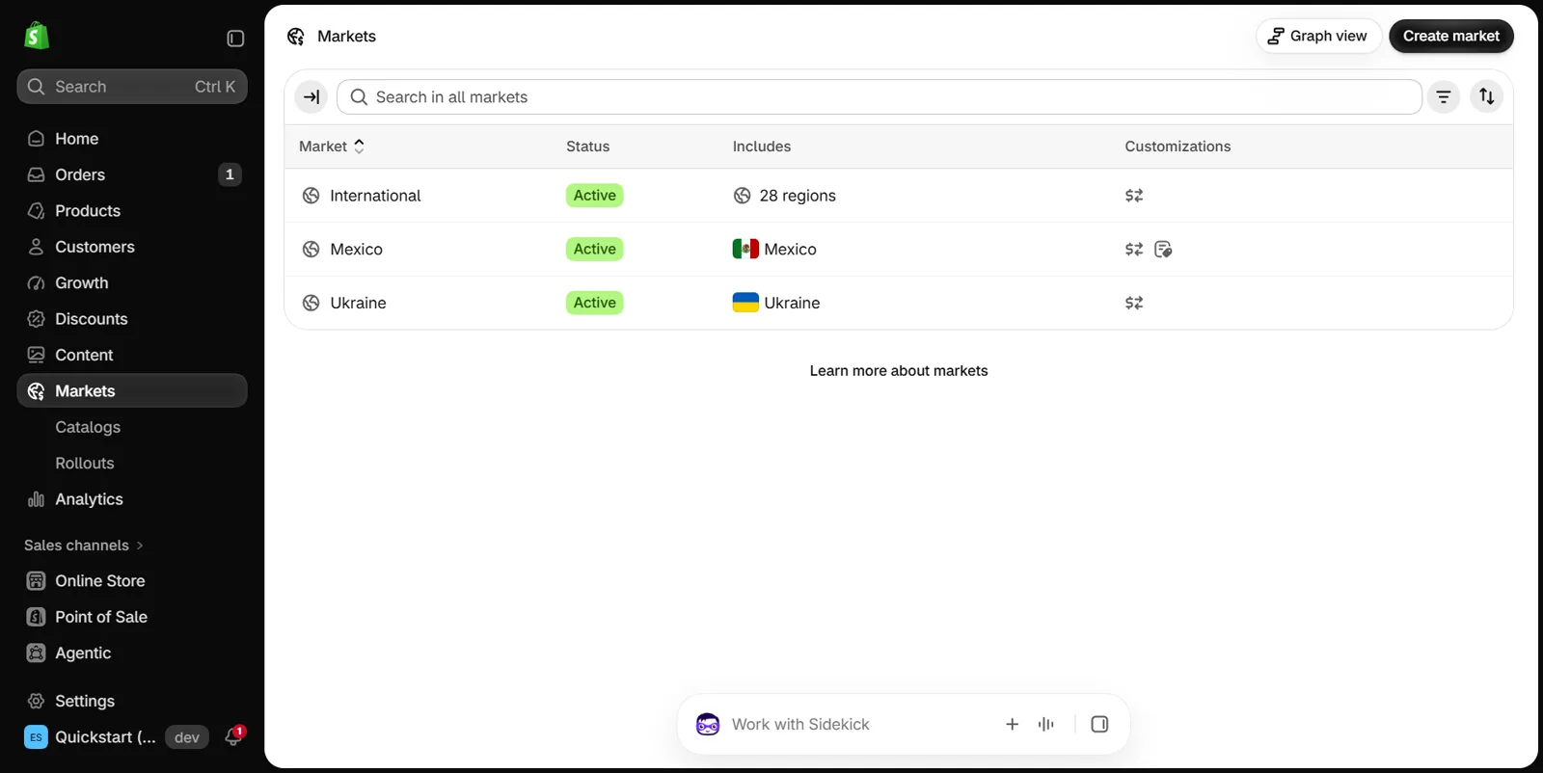Click the Shopify logo icon
The height and width of the screenshot is (773, 1543).
[37, 36]
